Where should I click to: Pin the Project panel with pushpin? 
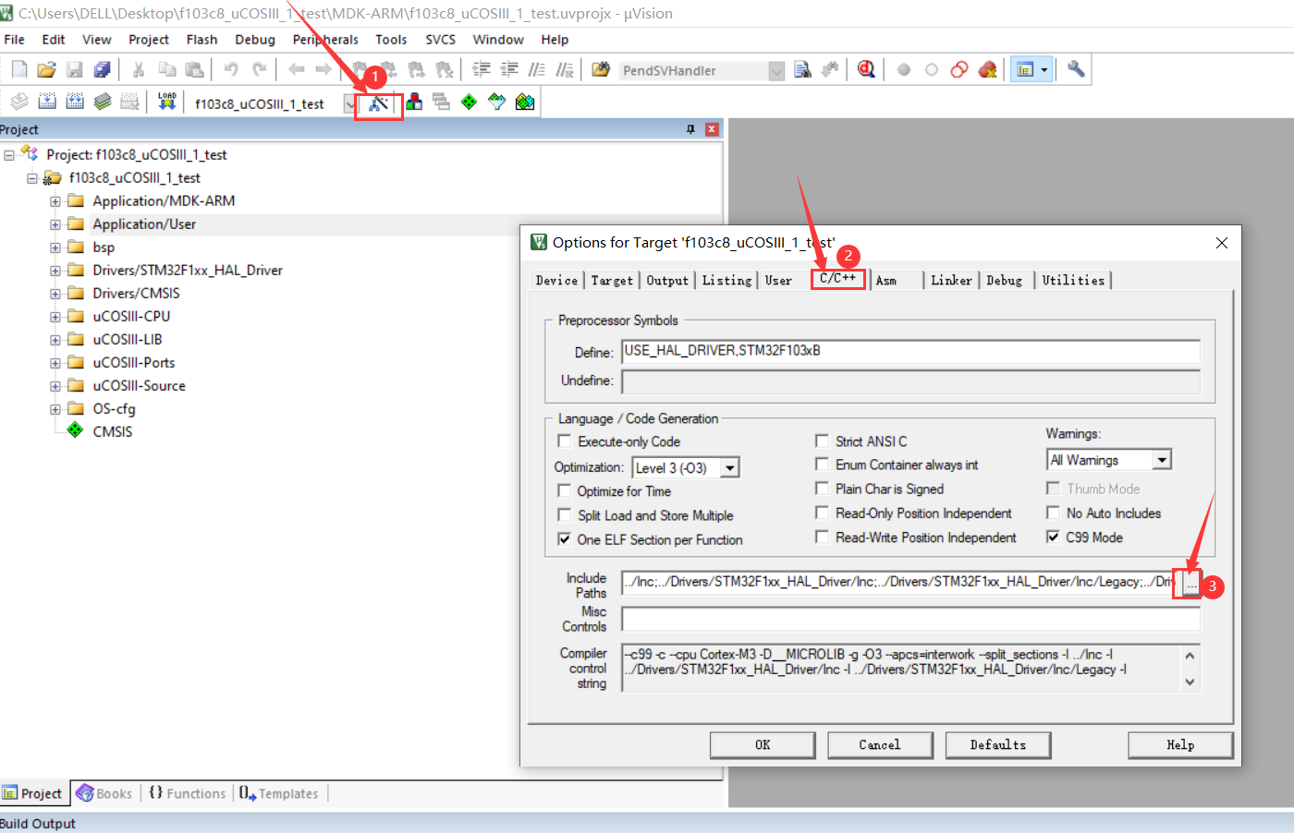click(x=690, y=129)
